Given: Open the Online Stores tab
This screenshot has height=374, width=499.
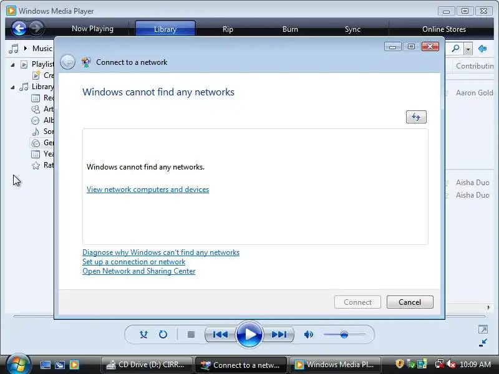Looking at the screenshot, I should (444, 29).
